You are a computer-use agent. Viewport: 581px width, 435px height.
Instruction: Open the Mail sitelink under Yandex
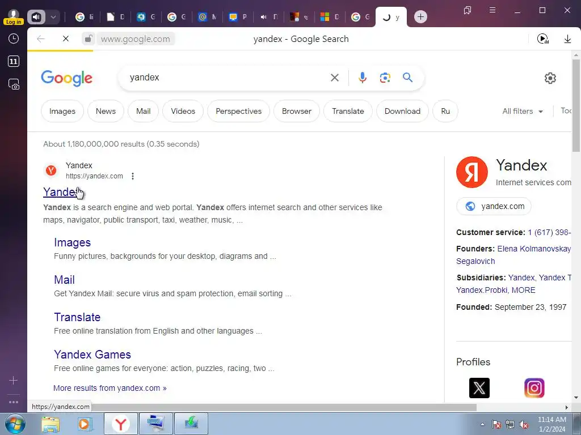tap(64, 280)
